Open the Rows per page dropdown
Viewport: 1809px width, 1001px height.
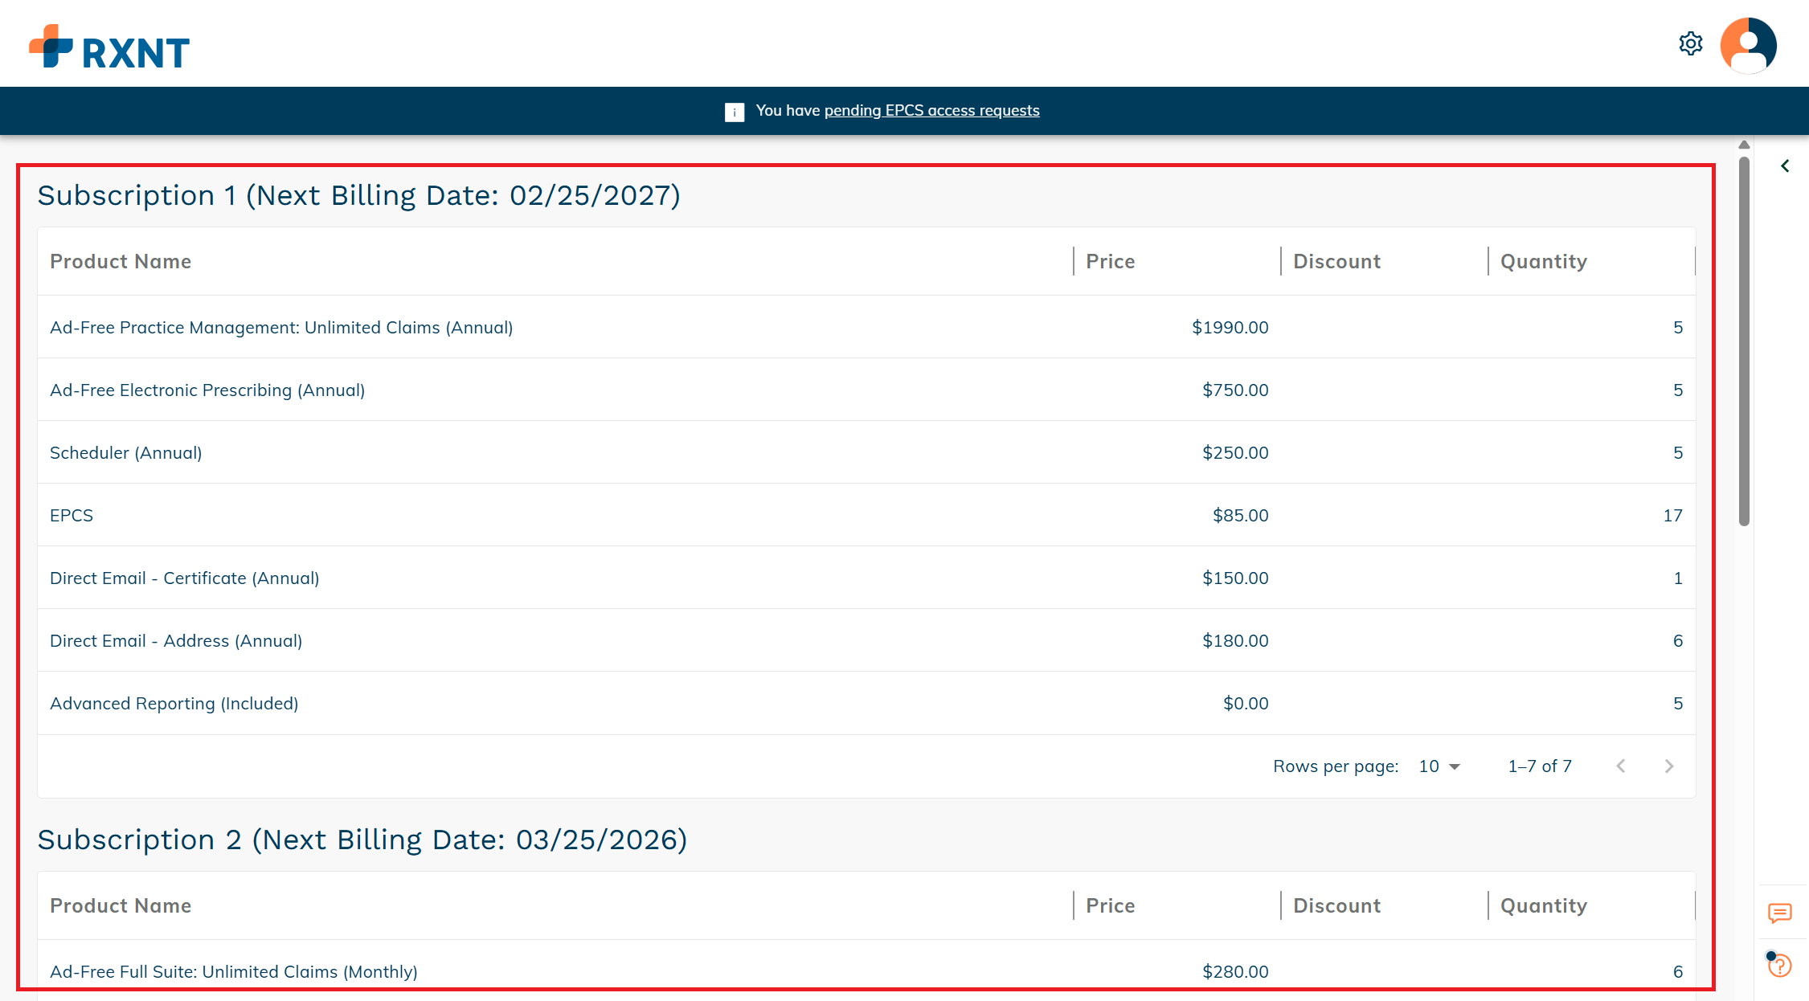(x=1439, y=766)
